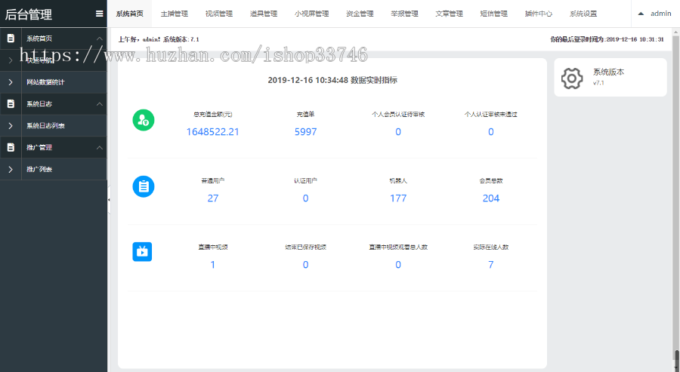Open the 举报管理 top menu
The width and height of the screenshot is (680, 372).
click(x=405, y=14)
